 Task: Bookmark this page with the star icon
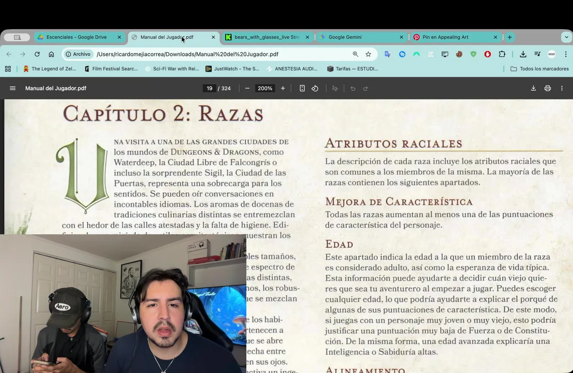pyautogui.click(x=369, y=54)
